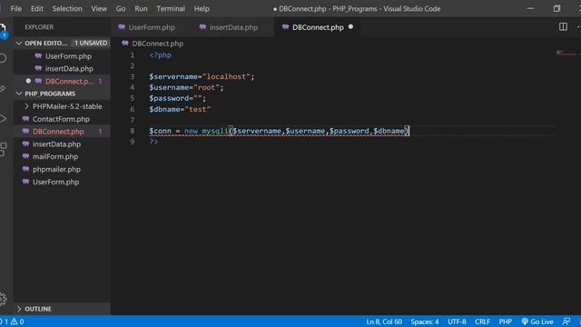Viewport: 581px width, 327px height.
Task: Open the Search view in activity bar
Action: 3,58
